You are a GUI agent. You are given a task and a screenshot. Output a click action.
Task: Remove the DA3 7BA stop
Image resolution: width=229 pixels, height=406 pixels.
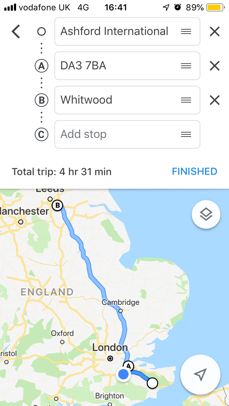[x=214, y=66]
